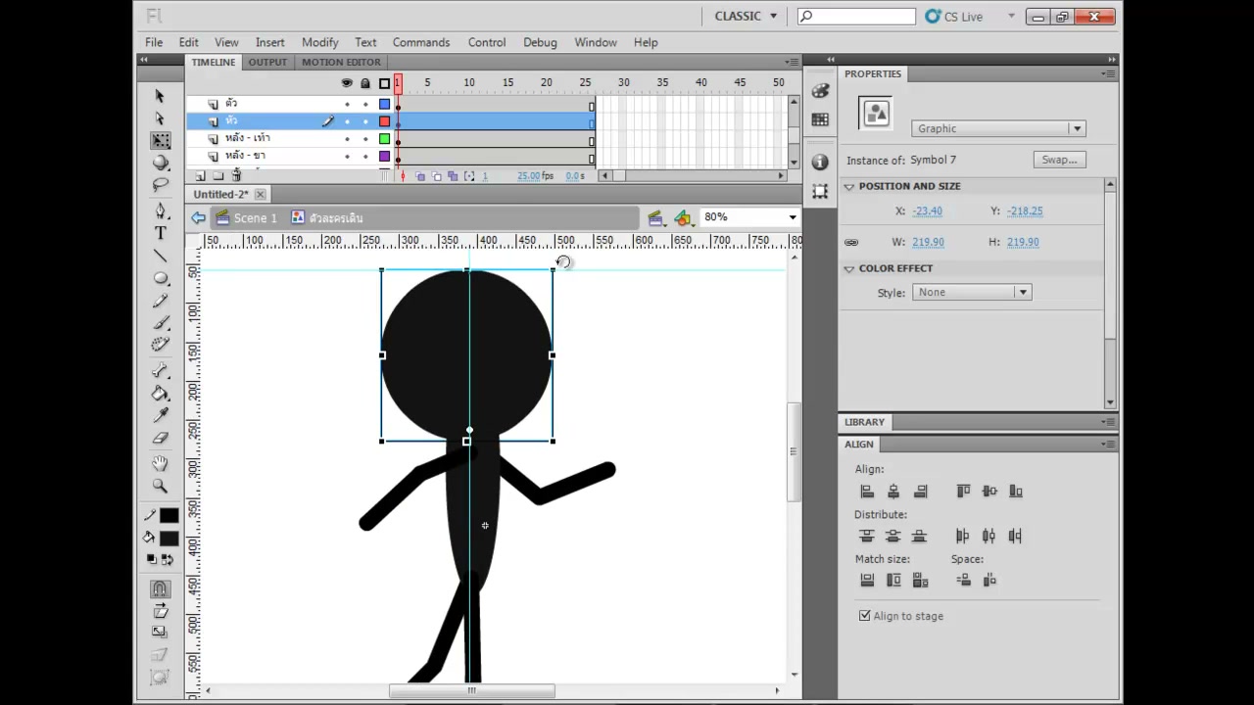Pick the Eraser tool
Viewport: 1254px width, 705px height.
click(161, 438)
